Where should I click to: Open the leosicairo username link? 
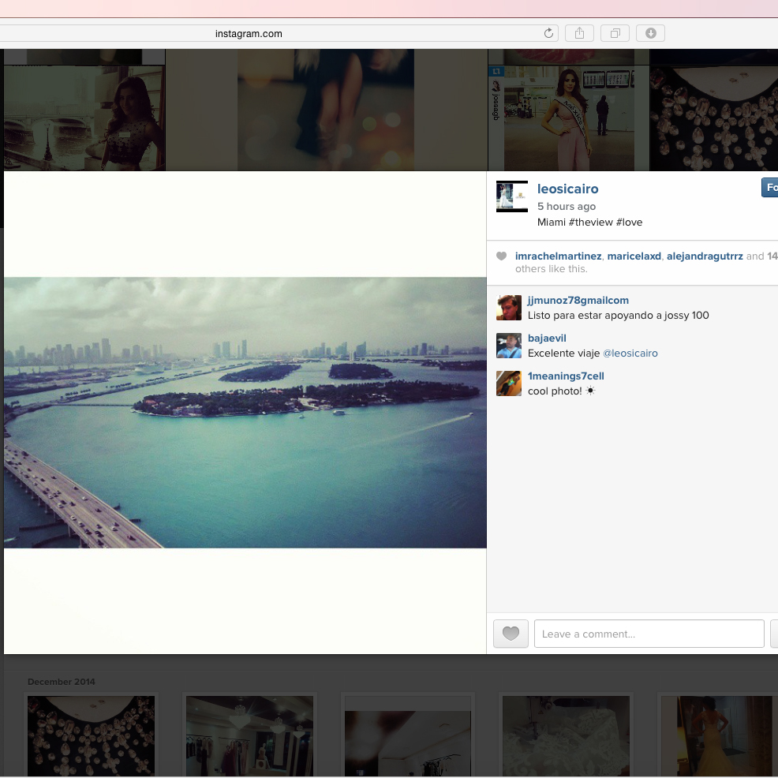click(567, 189)
